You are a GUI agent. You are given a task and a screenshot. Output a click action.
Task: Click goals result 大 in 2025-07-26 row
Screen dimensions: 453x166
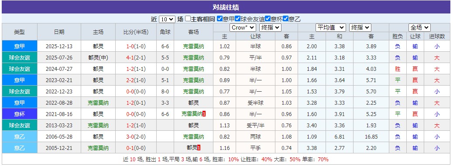tap(437, 57)
